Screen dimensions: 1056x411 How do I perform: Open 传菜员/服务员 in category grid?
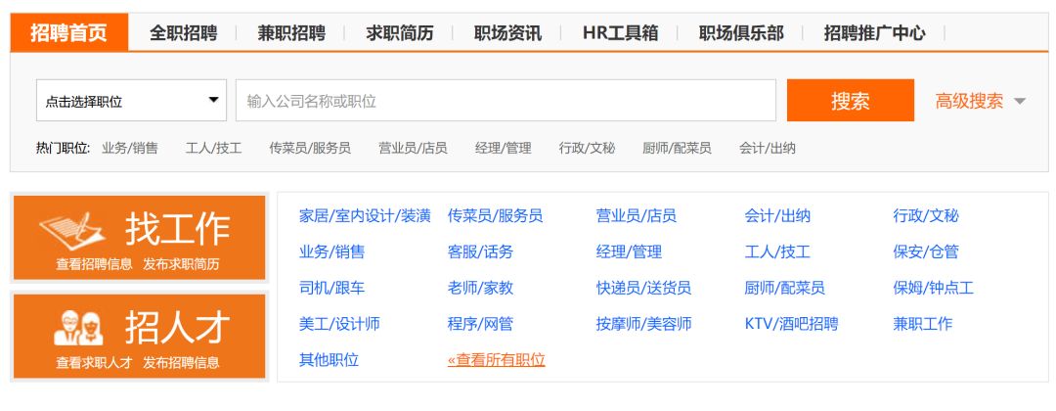495,215
